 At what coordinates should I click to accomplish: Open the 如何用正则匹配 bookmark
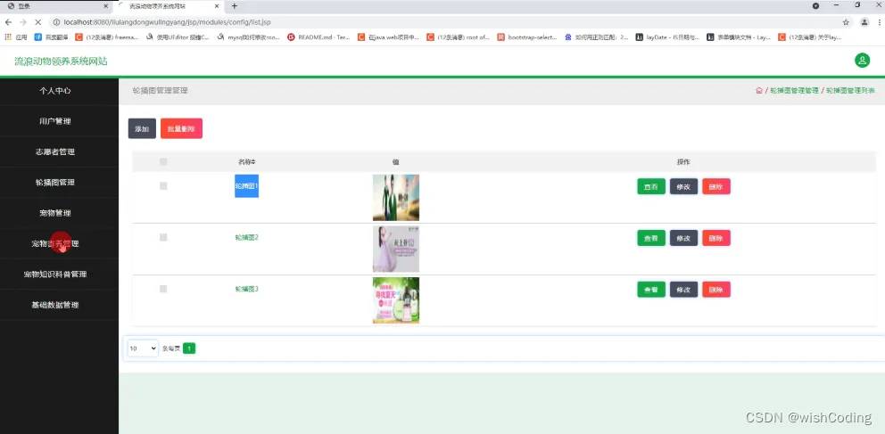click(x=597, y=37)
